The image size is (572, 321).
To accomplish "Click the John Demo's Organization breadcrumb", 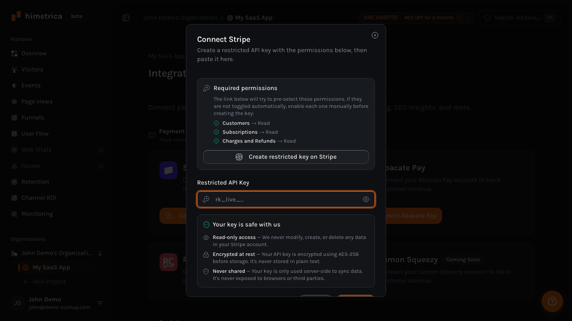I will 180,18.
